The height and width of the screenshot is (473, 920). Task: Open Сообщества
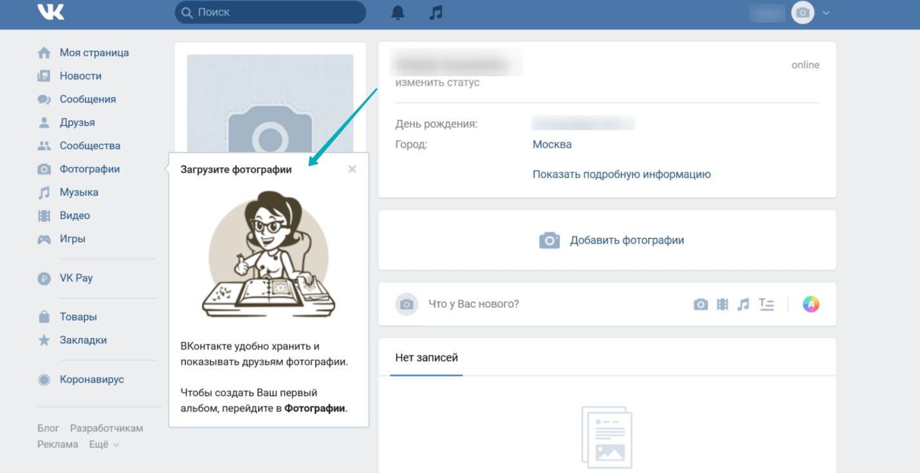tap(90, 146)
